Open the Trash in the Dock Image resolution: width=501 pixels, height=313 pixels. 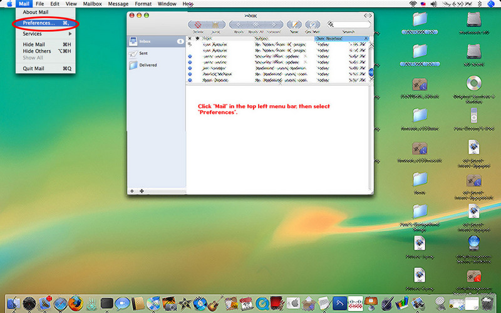(x=484, y=304)
